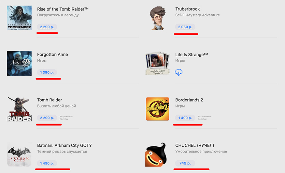This screenshot has height=173, width=285.
Task: Open the Truberbrook title link
Action: coord(187,9)
